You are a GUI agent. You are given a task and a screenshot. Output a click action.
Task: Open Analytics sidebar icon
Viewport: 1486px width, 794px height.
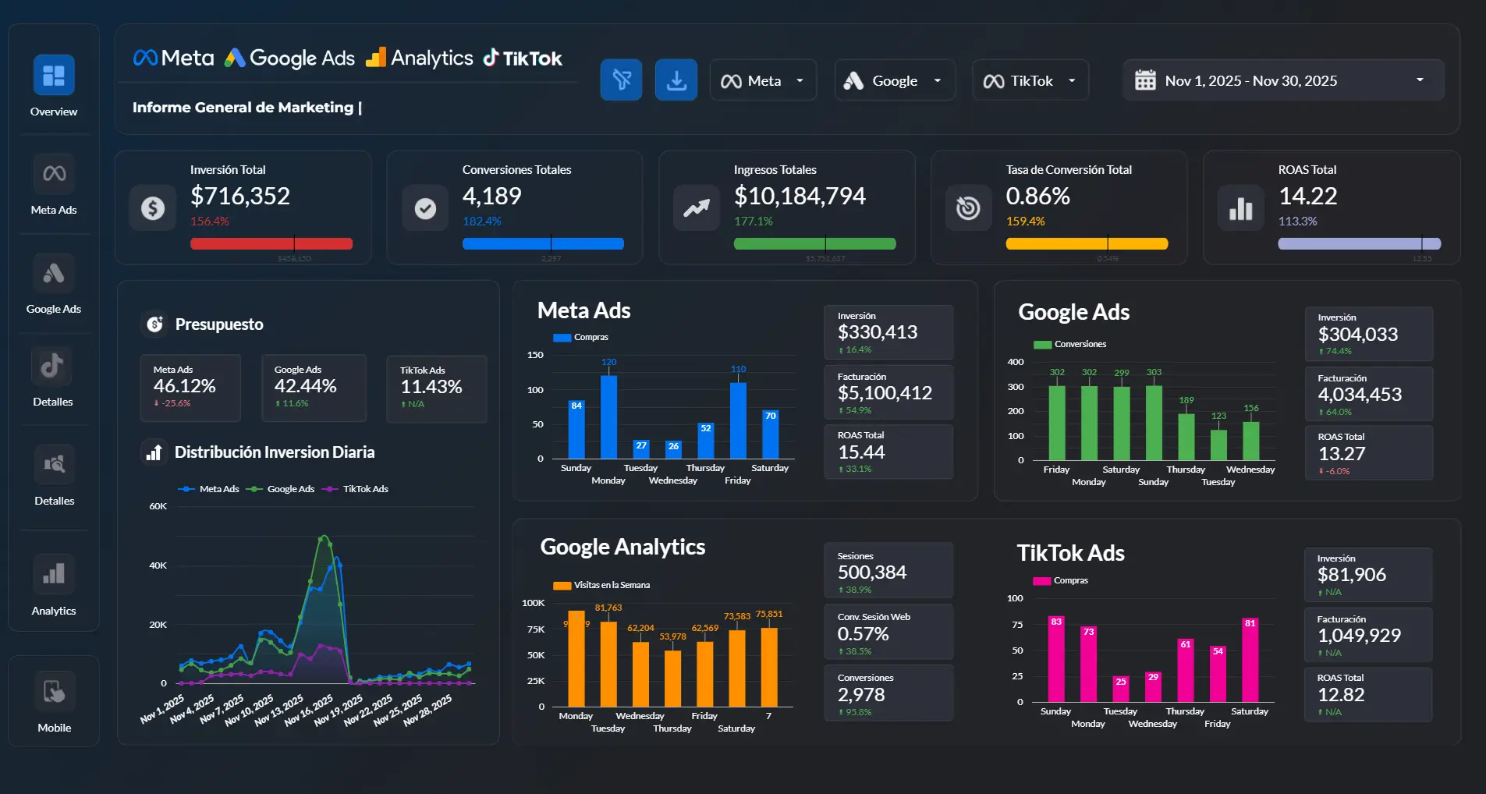coord(54,575)
